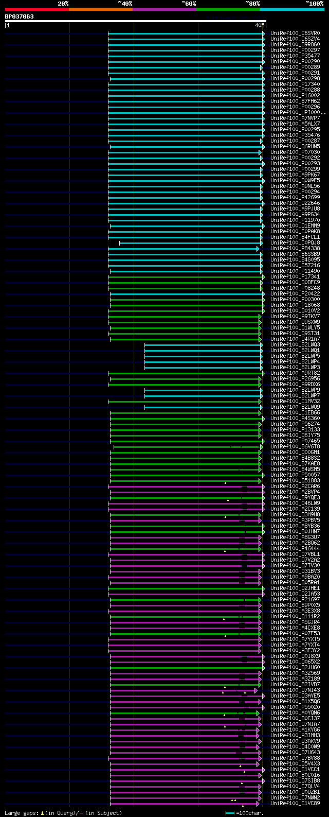Click the green alignment bar for UniRef100_P00300

tap(187, 299)
